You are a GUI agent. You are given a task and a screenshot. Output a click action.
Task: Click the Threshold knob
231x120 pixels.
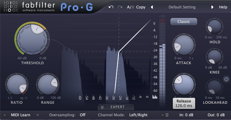click(x=32, y=39)
